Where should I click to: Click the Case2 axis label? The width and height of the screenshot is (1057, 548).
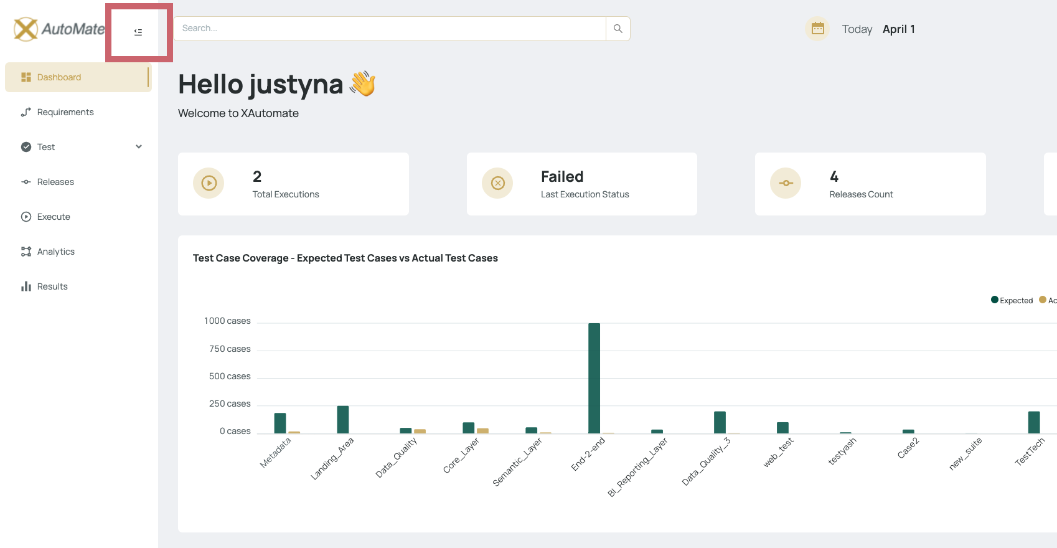pyautogui.click(x=908, y=448)
